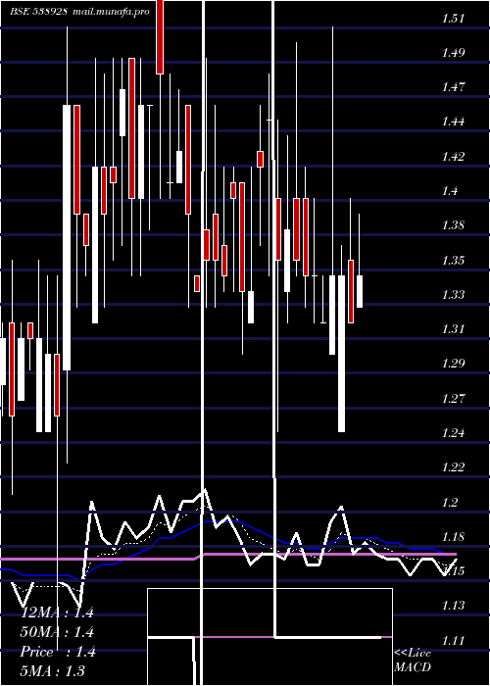Select the 1.49 price axis label

453,53
